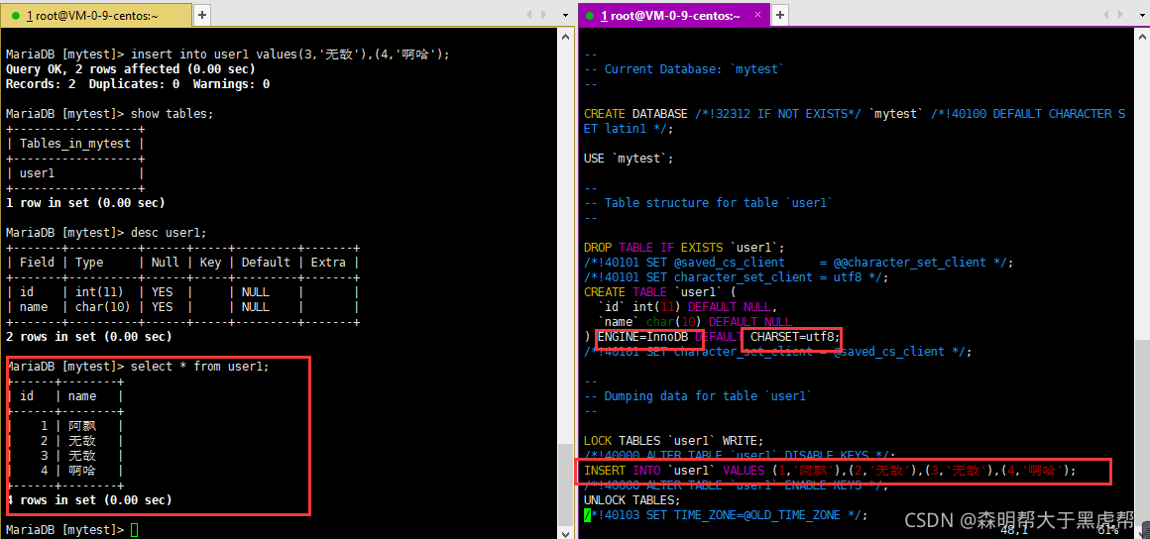Click the green cursor at the MariaDB prompt
1150x539 pixels.
tap(134, 529)
